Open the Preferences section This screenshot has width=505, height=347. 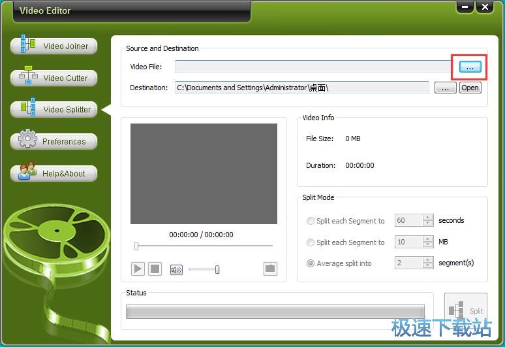[x=54, y=141]
